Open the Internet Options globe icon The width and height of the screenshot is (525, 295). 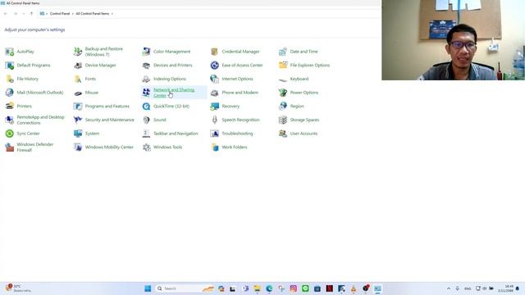coord(215,79)
